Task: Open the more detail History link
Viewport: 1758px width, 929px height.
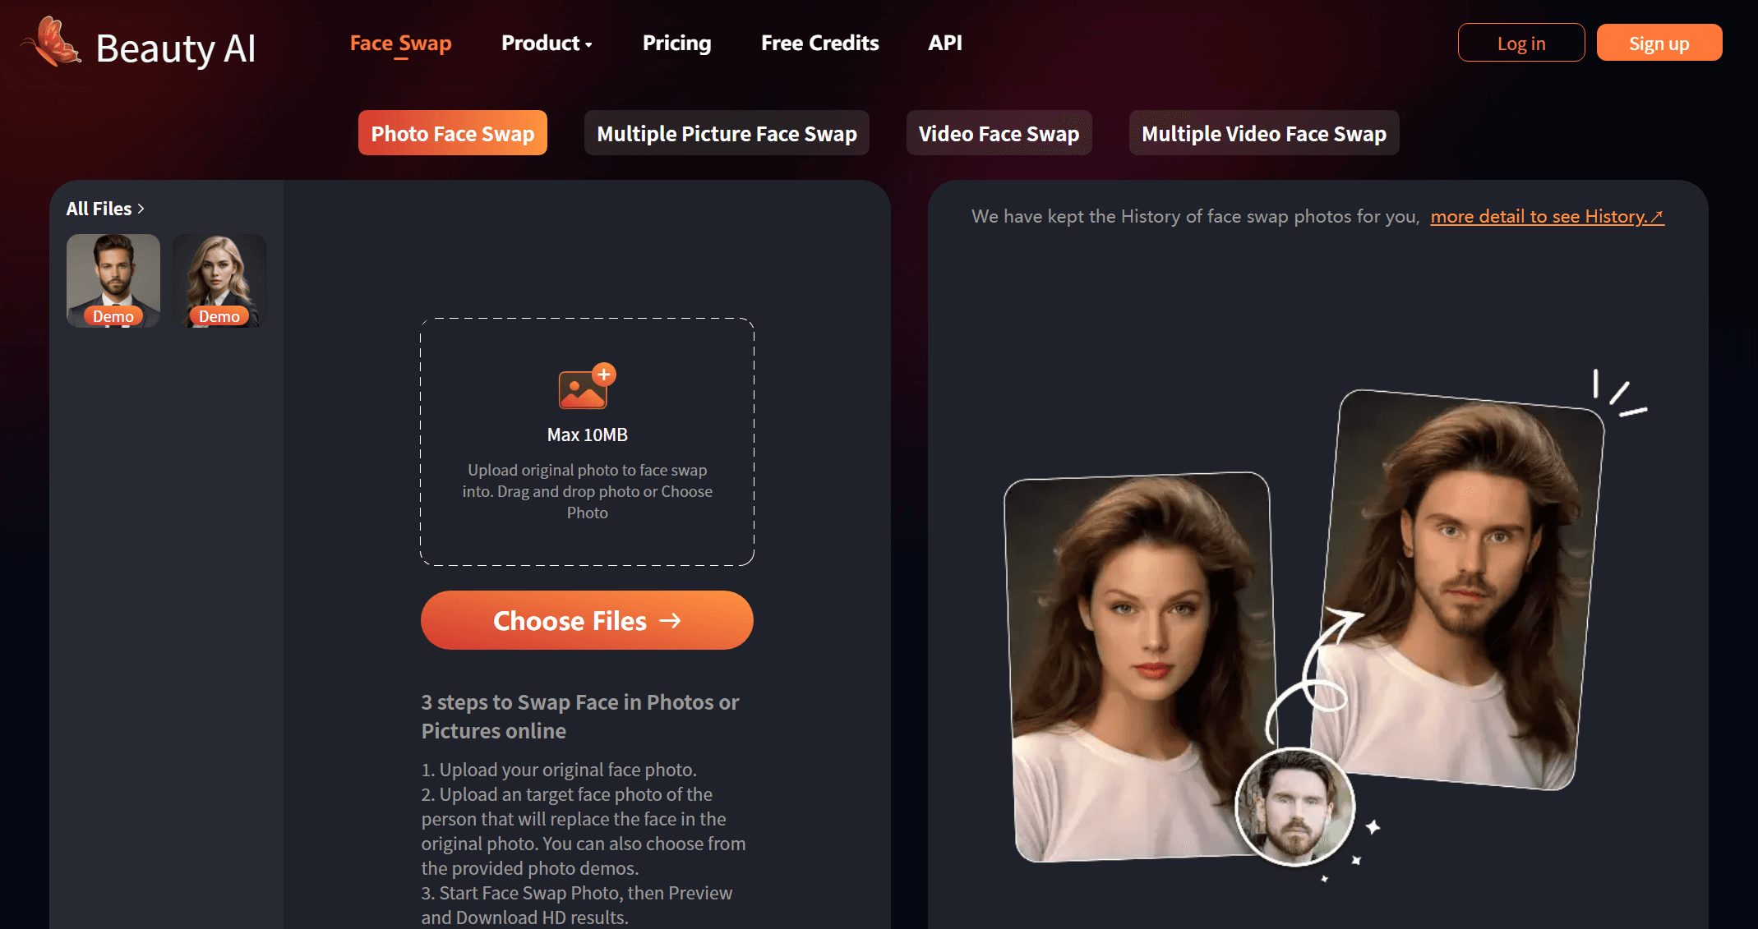Action: 1546,217
